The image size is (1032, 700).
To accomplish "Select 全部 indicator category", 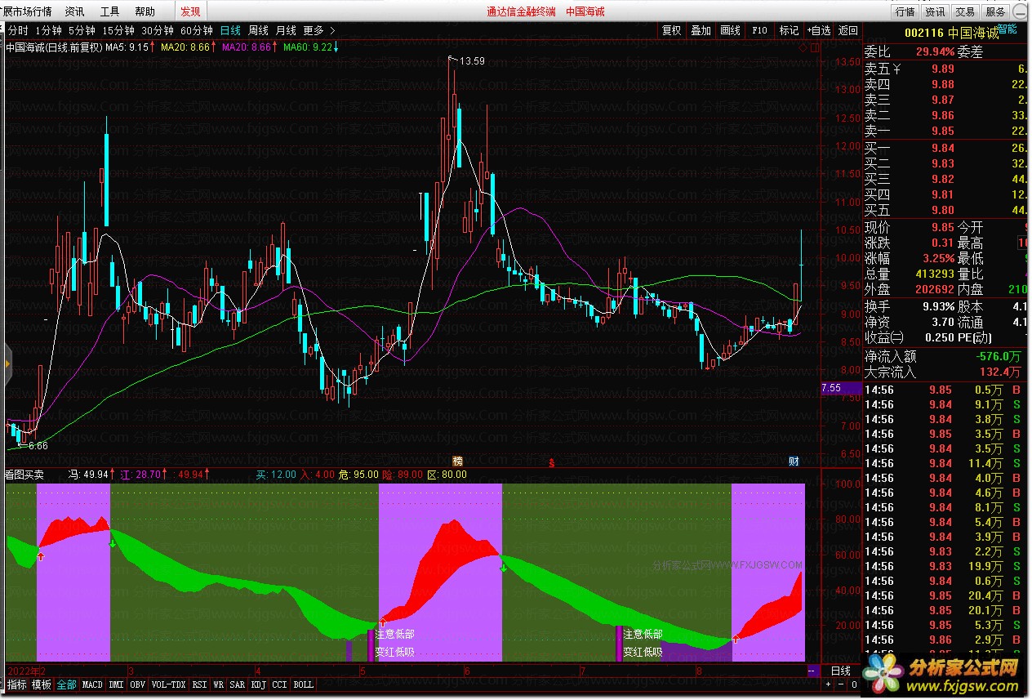I will coord(66,684).
